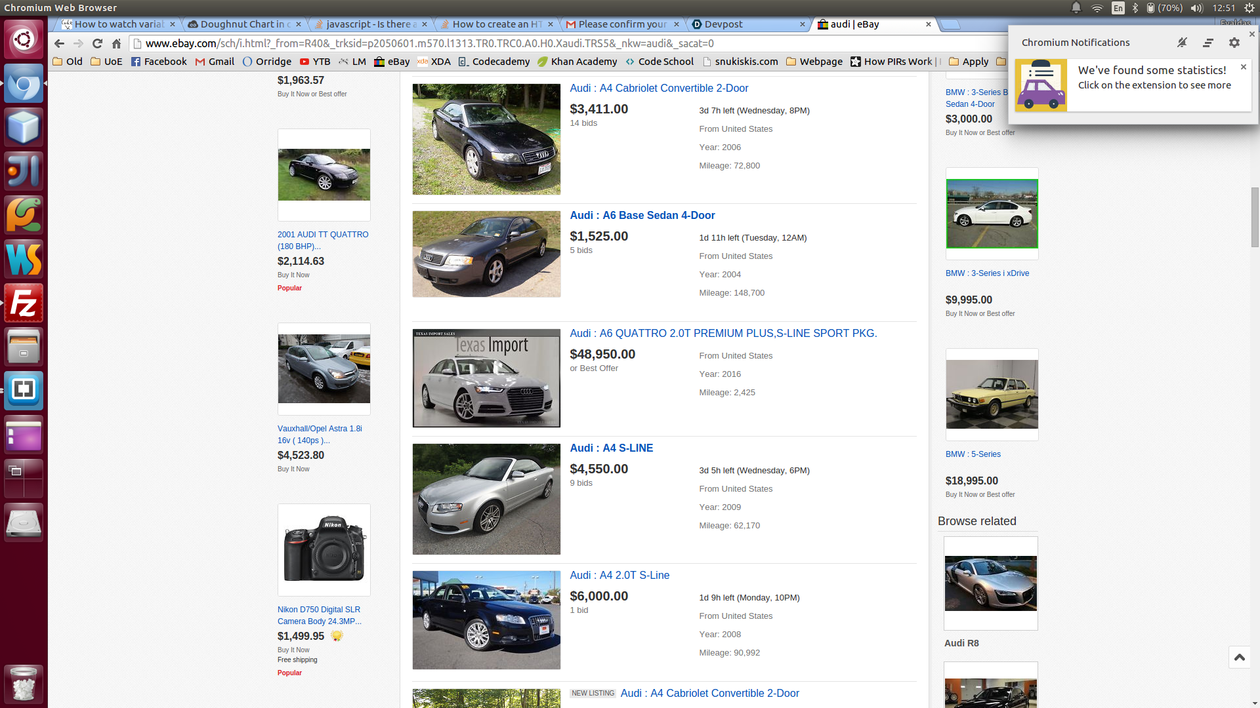Image resolution: width=1260 pixels, height=708 pixels.
Task: Launch FileZilla from the dock
Action: click(24, 303)
